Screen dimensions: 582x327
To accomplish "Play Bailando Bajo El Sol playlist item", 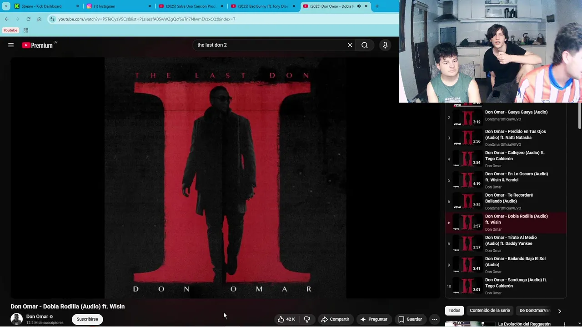I will [x=506, y=265].
